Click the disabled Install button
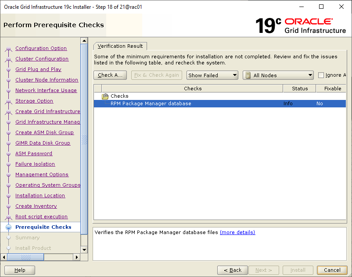This screenshot has height=277, width=352. [x=298, y=270]
